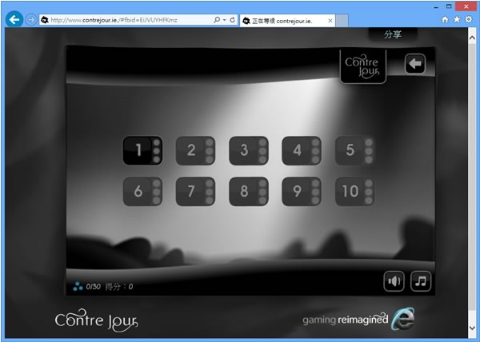This screenshot has height=342, width=480.
Task: Click the browser back button
Action: click(x=14, y=20)
